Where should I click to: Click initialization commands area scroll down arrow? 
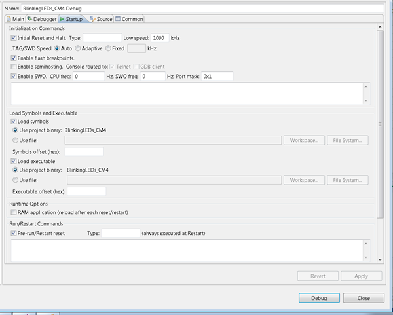pyautogui.click(x=366, y=100)
